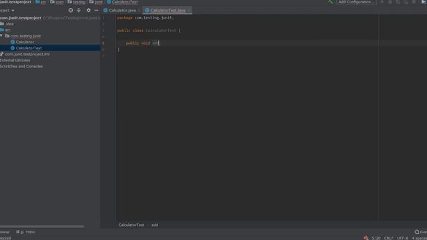Collapse all in the project tree

pos(79,11)
